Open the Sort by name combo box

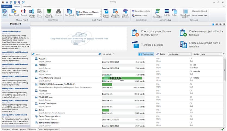pos(211,54)
